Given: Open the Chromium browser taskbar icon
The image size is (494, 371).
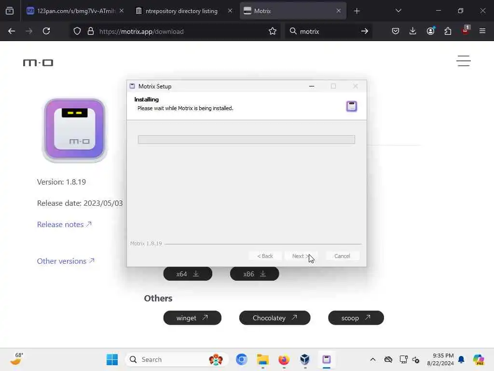Looking at the screenshot, I should click(x=242, y=359).
